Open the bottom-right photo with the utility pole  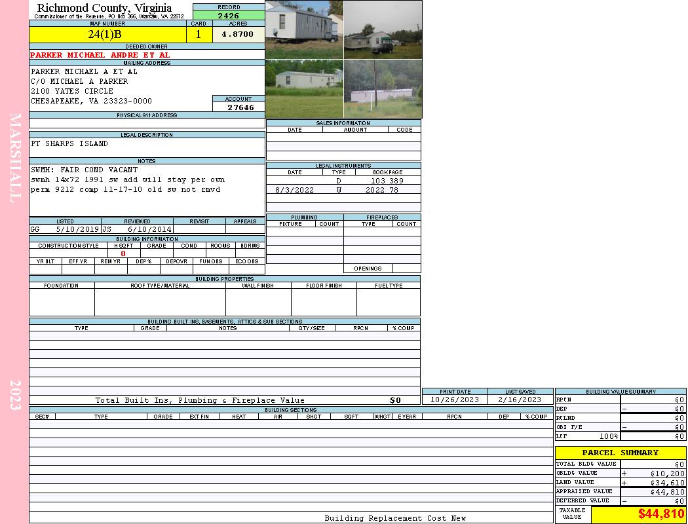tap(383, 88)
